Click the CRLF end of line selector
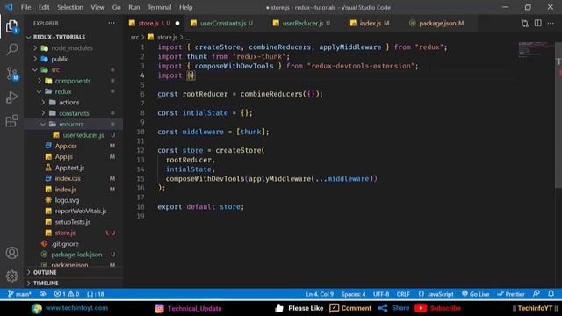The image size is (562, 316). (x=403, y=294)
